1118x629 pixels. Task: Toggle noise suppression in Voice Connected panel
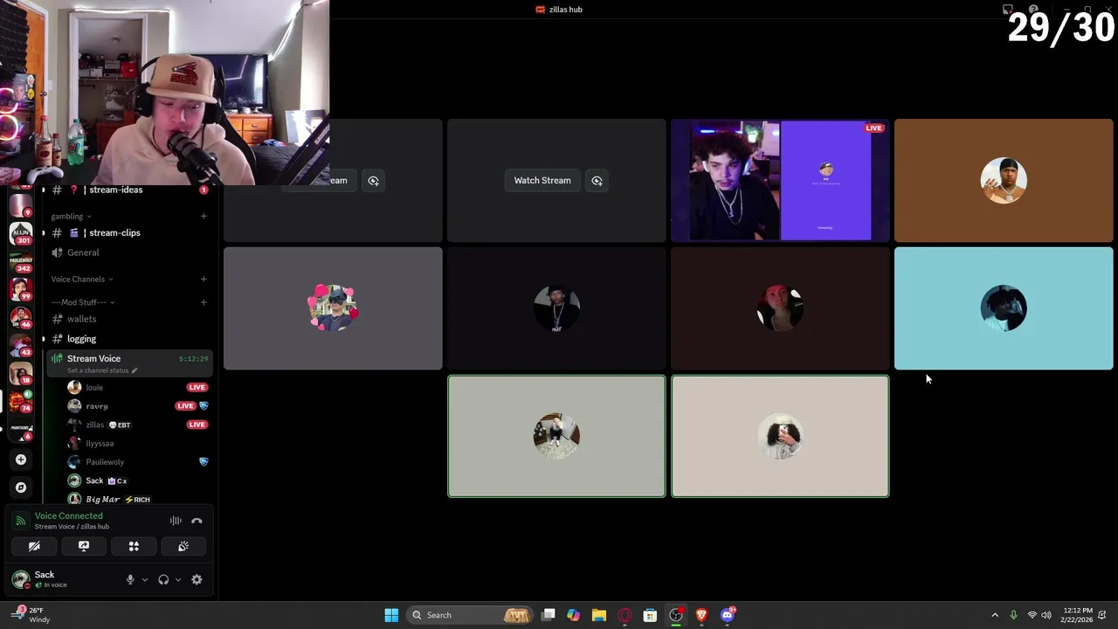click(176, 521)
